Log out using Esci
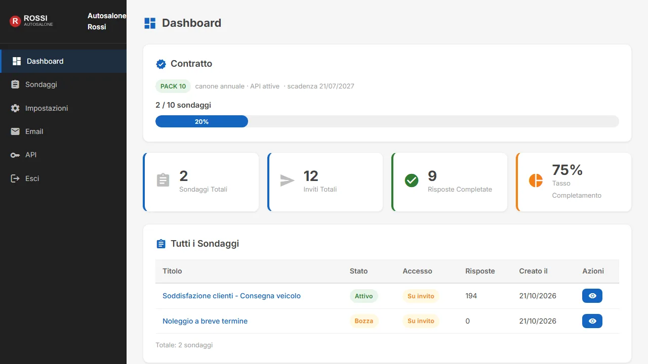 pyautogui.click(x=63, y=178)
